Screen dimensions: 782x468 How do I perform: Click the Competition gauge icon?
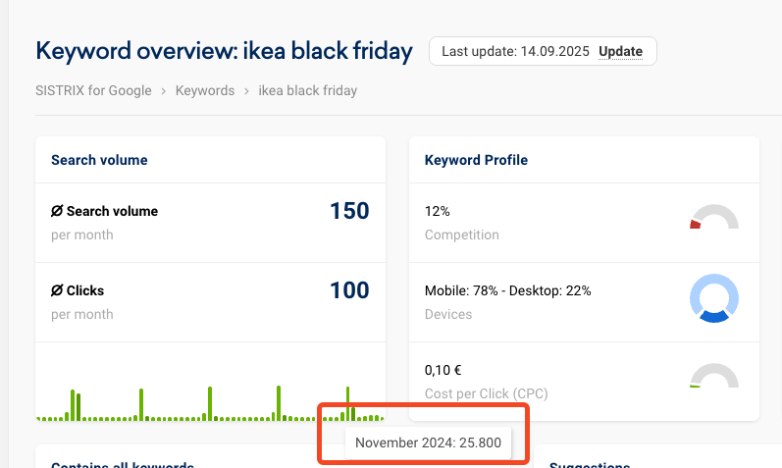coord(714,218)
